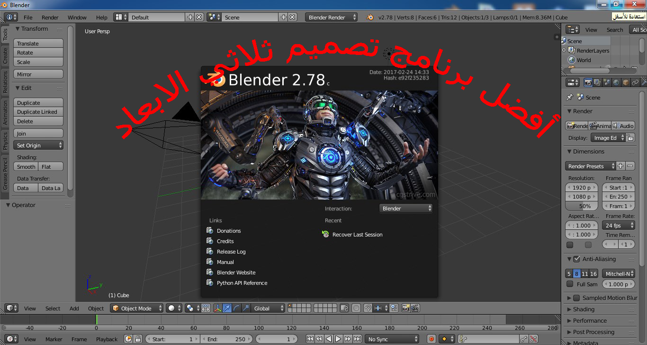Open the Release Log link
The image size is (647, 345).
pyautogui.click(x=231, y=252)
